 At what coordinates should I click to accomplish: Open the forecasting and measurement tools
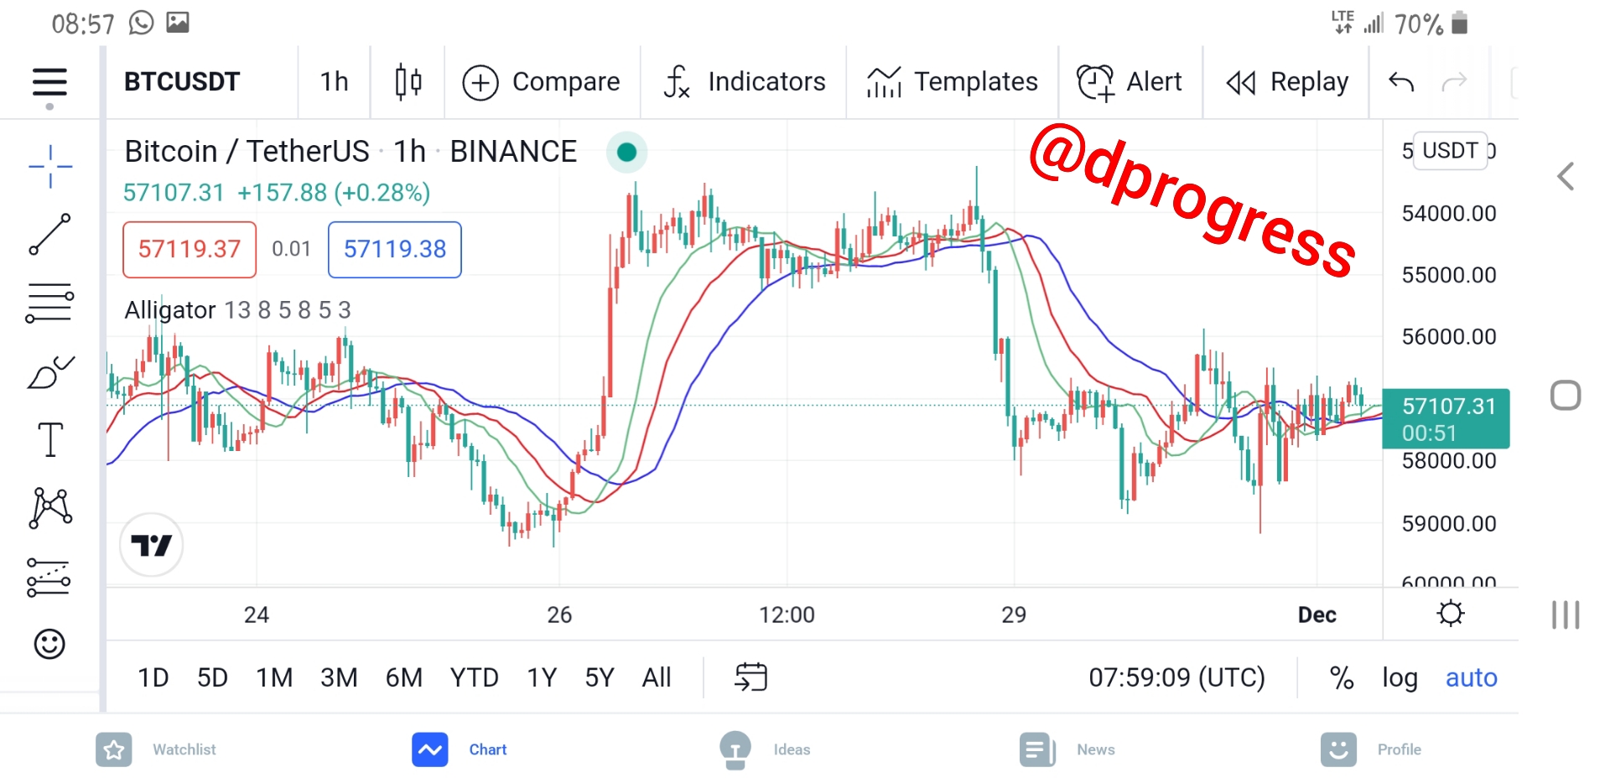(49, 578)
